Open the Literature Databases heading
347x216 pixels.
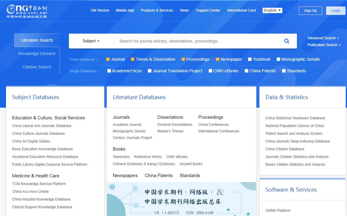pos(139,97)
